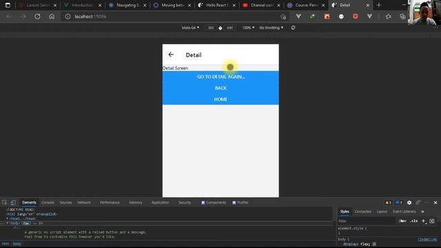Add page to favorites star icon

[283, 17]
